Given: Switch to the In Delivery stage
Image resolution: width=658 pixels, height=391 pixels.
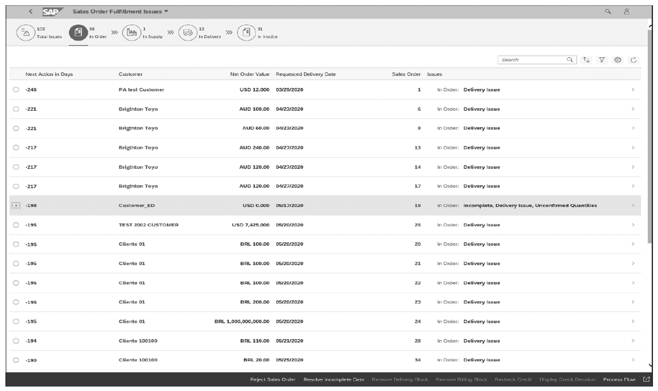Looking at the screenshot, I should coord(188,32).
